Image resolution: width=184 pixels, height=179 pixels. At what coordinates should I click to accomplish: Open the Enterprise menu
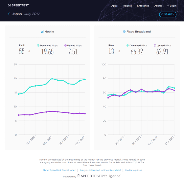[x=143, y=6]
